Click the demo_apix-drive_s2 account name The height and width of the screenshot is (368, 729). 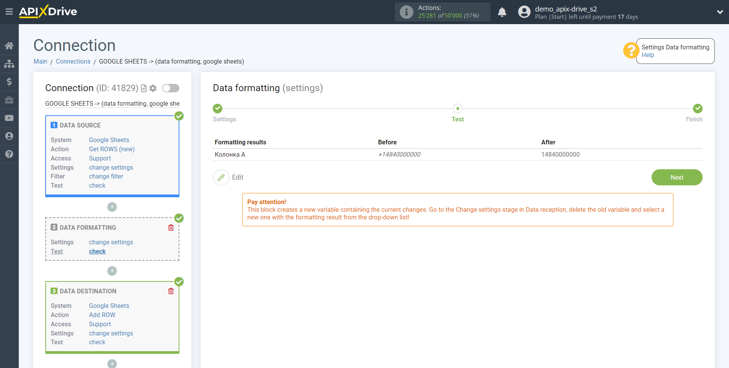[x=566, y=9]
